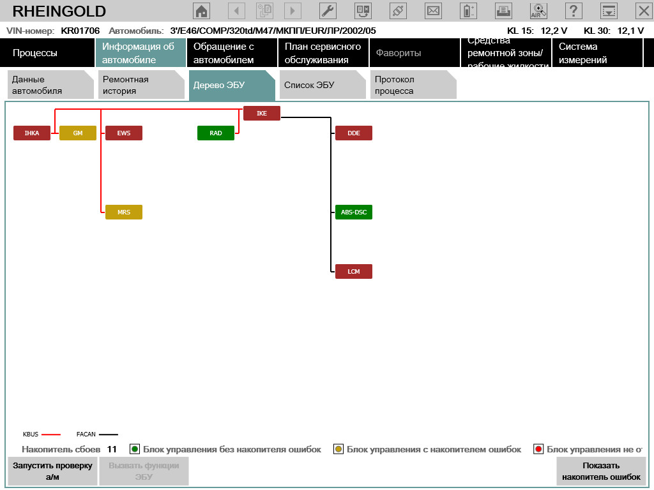Image resolution: width=654 pixels, height=490 pixels.
Task: Open the wrench settings icon
Action: 328,11
